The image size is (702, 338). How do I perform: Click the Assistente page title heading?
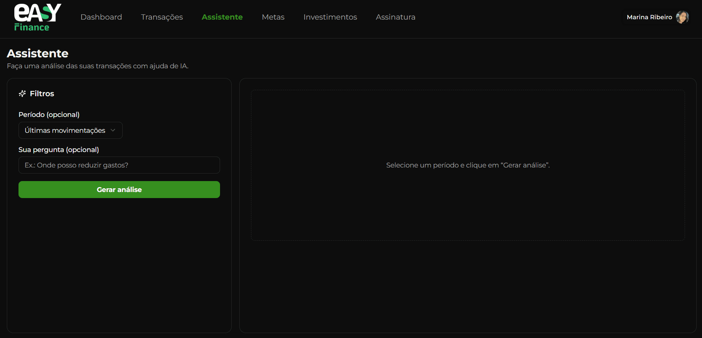point(38,54)
